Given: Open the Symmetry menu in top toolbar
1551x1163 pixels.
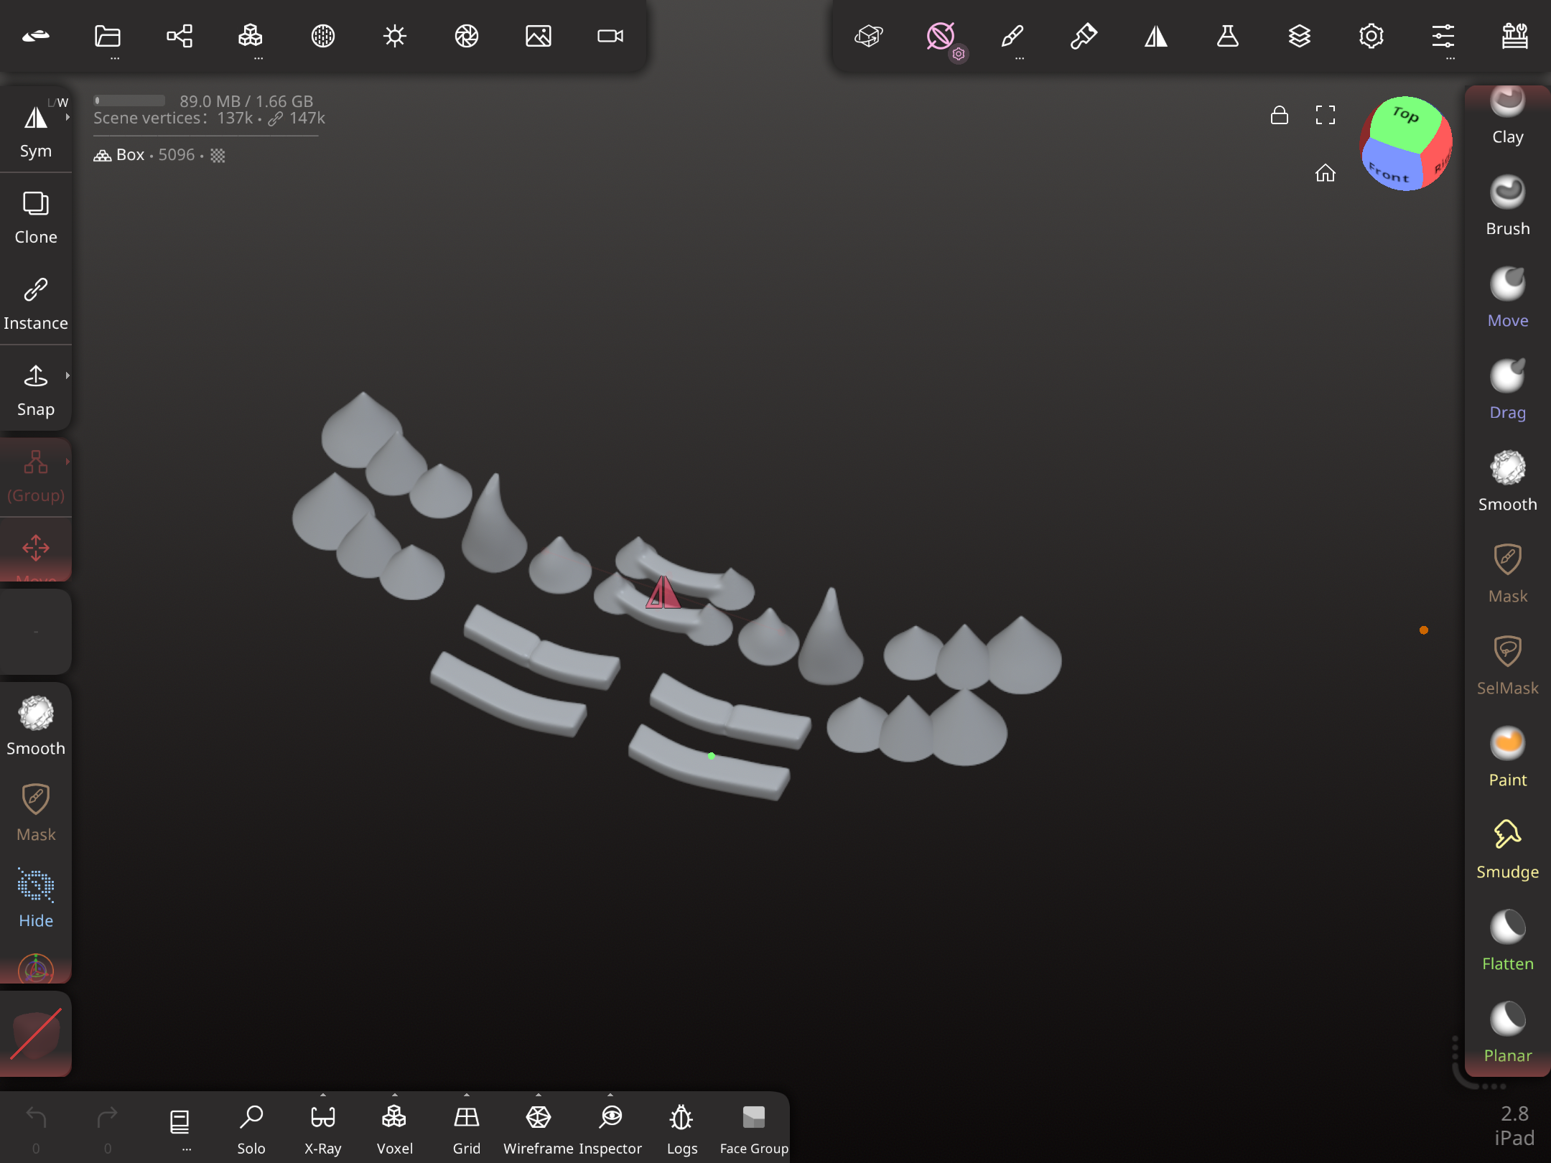Looking at the screenshot, I should tap(1156, 36).
